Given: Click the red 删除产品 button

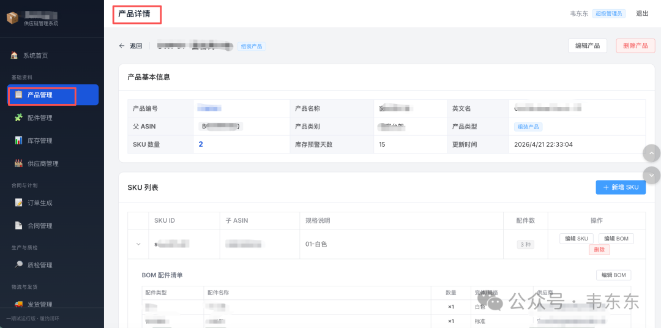Looking at the screenshot, I should [x=635, y=45].
